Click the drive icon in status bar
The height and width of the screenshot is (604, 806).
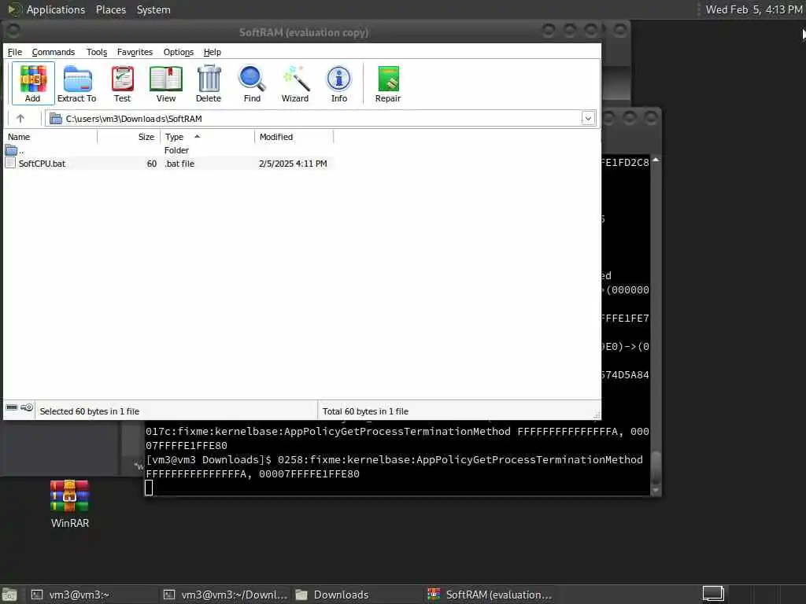[11, 408]
